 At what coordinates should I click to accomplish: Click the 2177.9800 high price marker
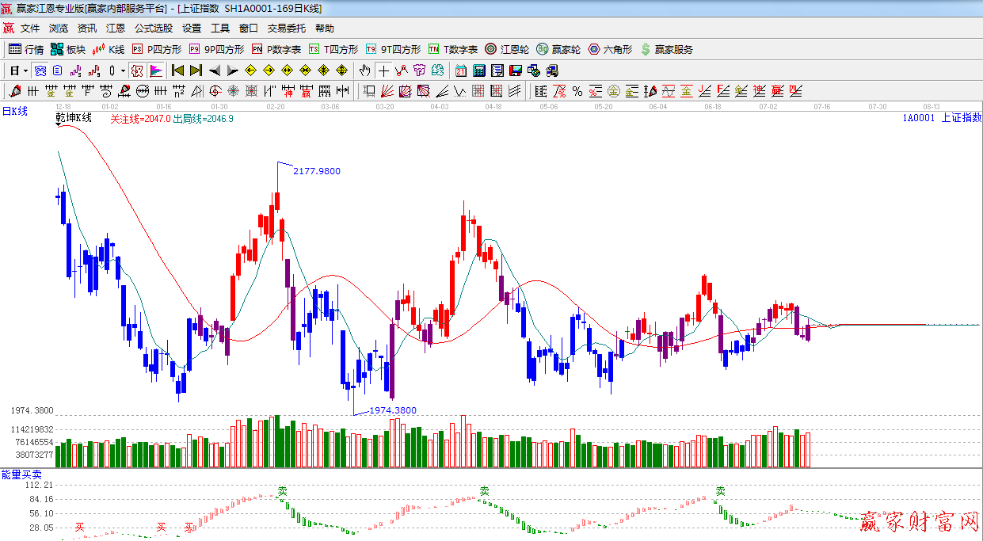(316, 171)
